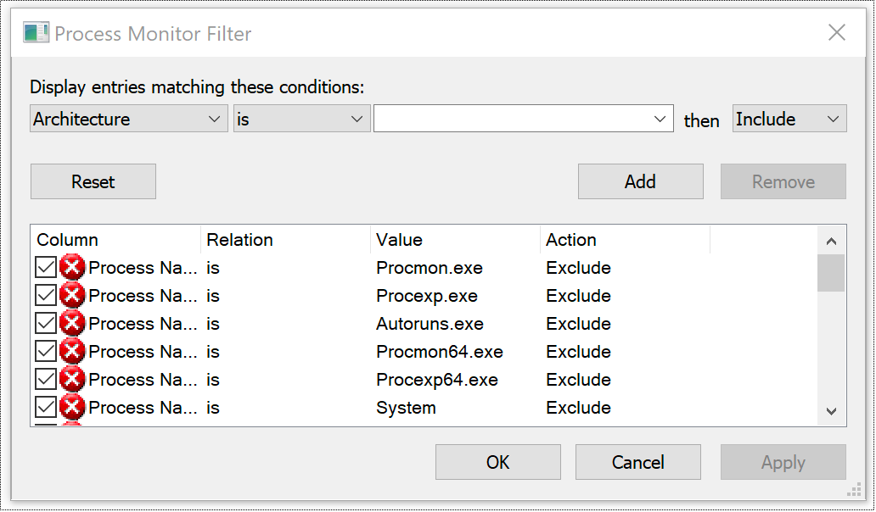
Task: Uncheck the System filter checkbox
Action: 45,407
